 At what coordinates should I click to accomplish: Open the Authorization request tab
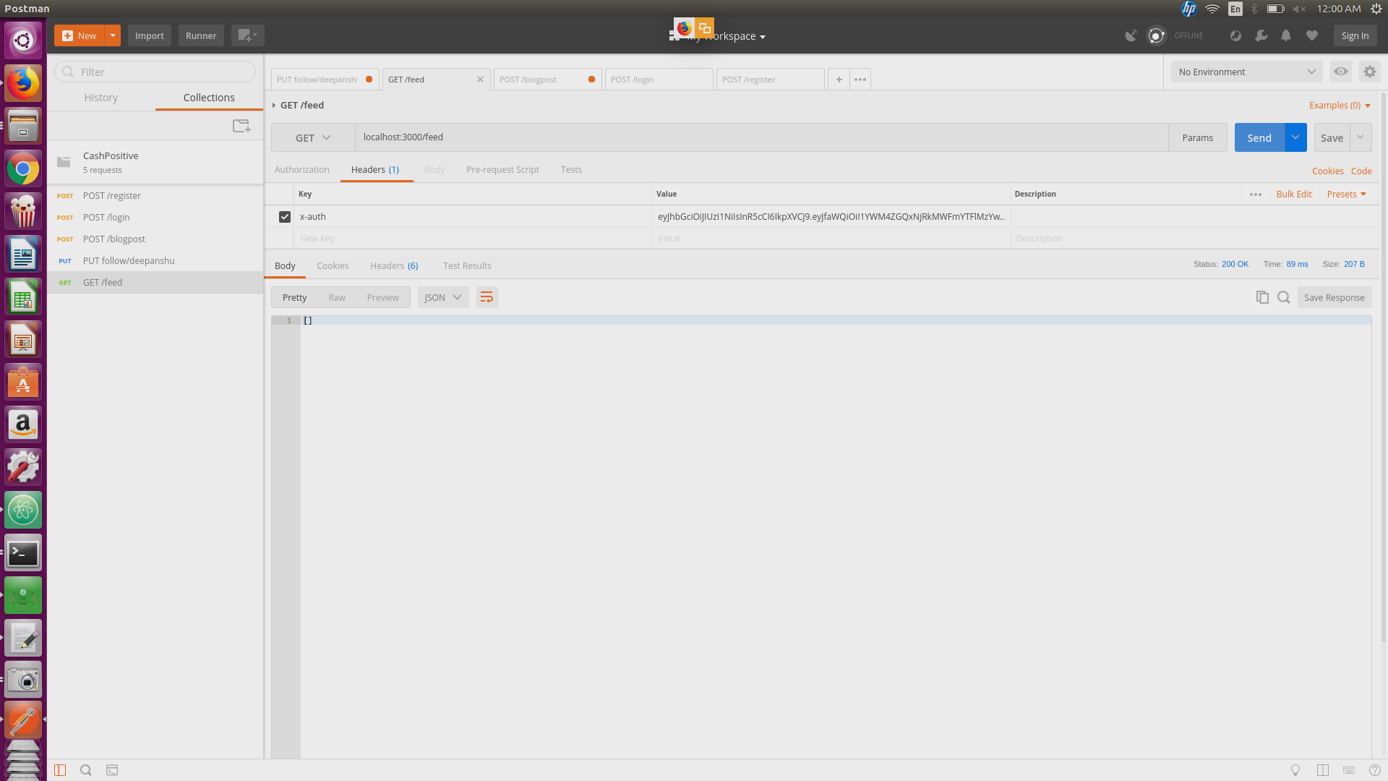coord(301,169)
